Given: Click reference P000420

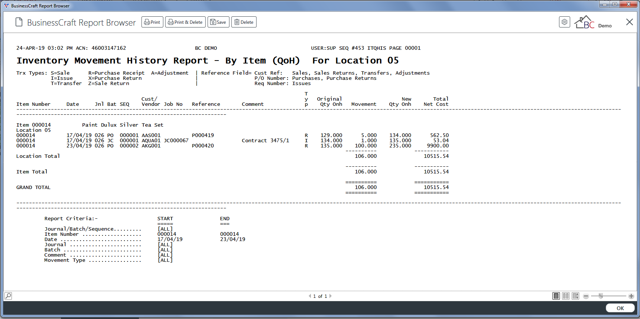Looking at the screenshot, I should pyautogui.click(x=203, y=146).
